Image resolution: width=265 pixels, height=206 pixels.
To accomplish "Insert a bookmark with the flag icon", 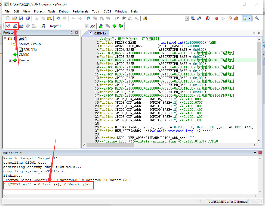I will (88, 18).
